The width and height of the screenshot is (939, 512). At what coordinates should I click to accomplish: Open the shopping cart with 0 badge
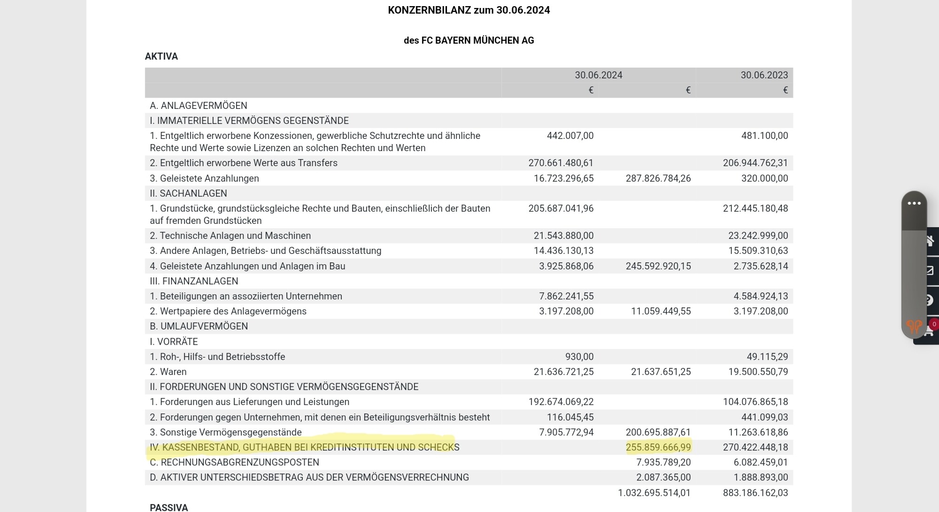(x=931, y=330)
